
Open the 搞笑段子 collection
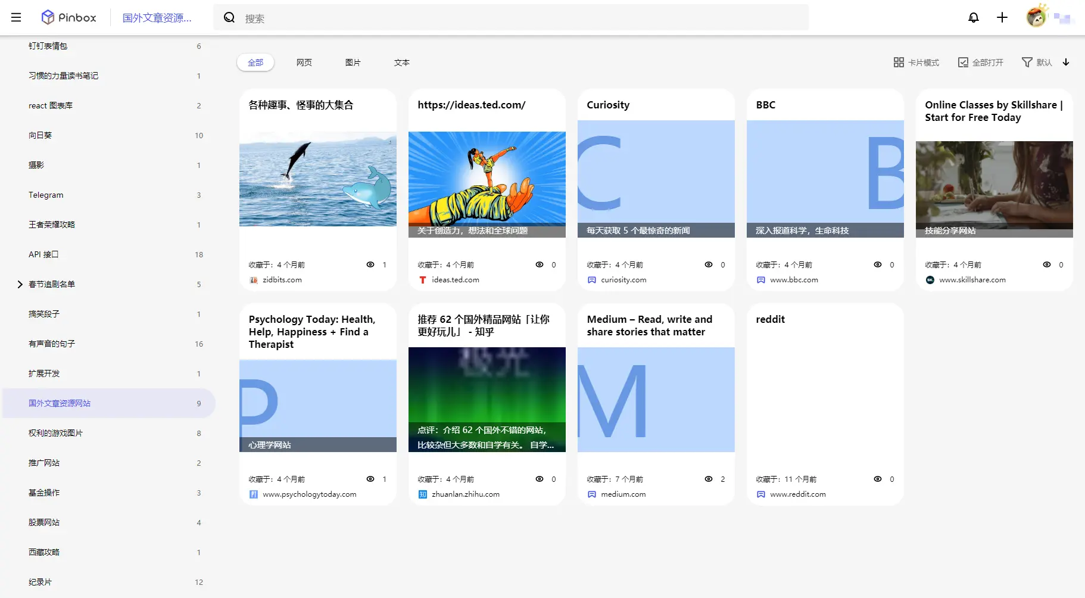(x=108, y=314)
